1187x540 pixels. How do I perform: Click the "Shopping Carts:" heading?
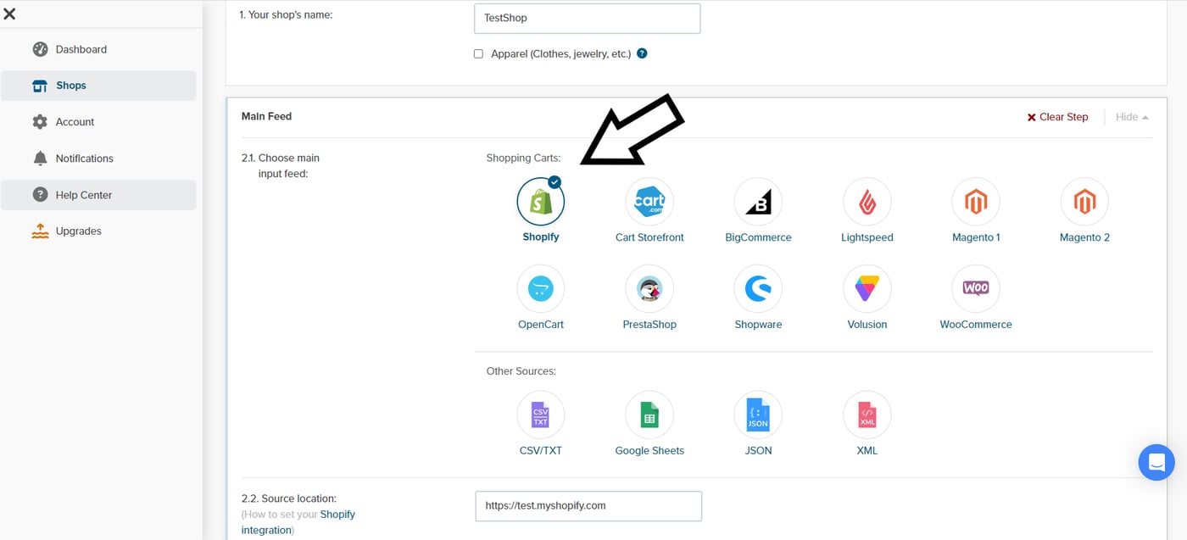coord(523,158)
